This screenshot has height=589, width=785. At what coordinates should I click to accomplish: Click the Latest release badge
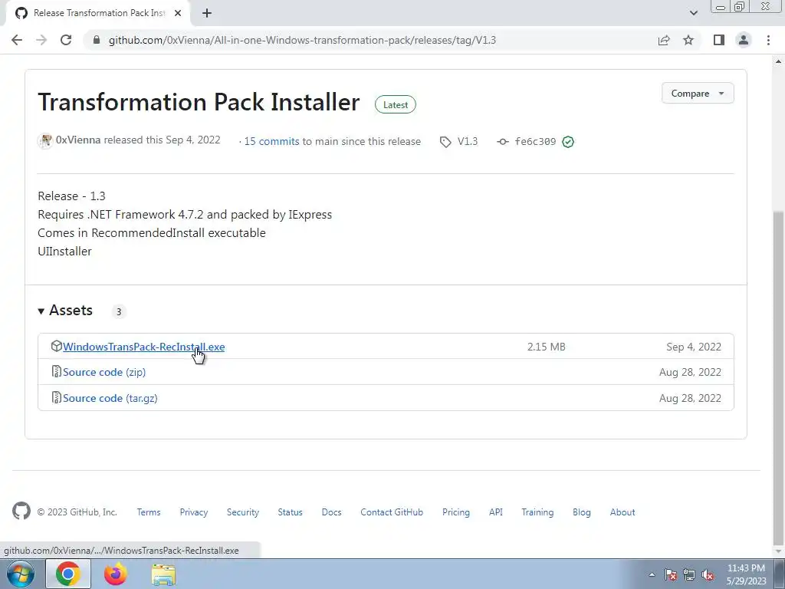tap(396, 104)
